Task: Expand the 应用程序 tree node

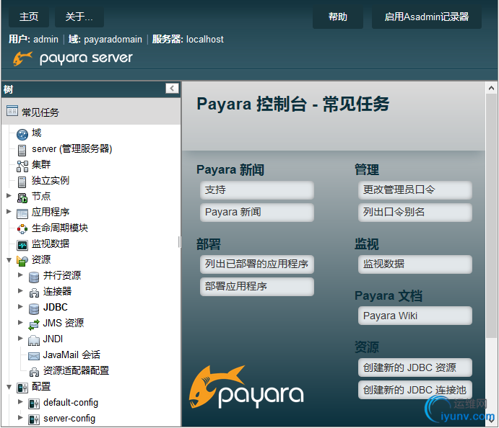Action: pyautogui.click(x=9, y=211)
